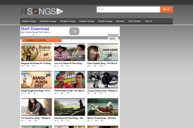This screenshot has height=128, width=193.
Task: Click the orange Search button
Action: [166, 9]
